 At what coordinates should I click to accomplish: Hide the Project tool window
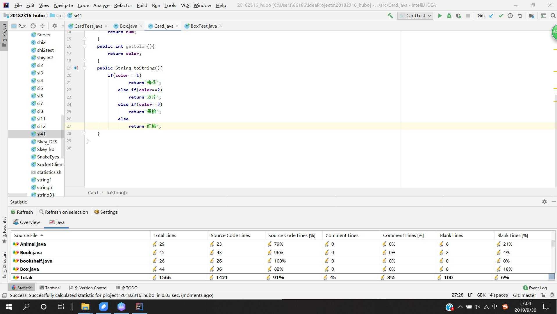(x=63, y=26)
